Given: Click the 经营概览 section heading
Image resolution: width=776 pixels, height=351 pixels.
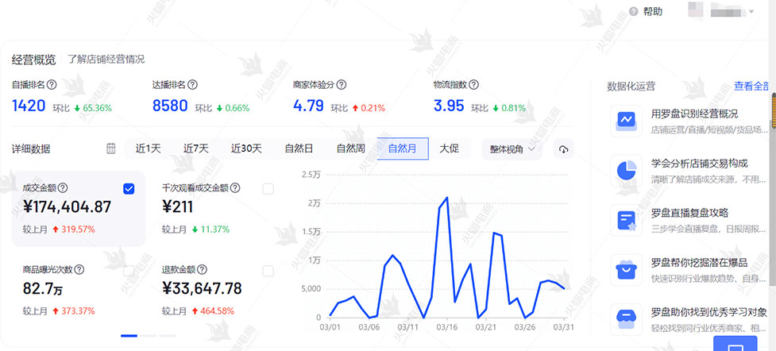Looking at the screenshot, I should pyautogui.click(x=34, y=60).
